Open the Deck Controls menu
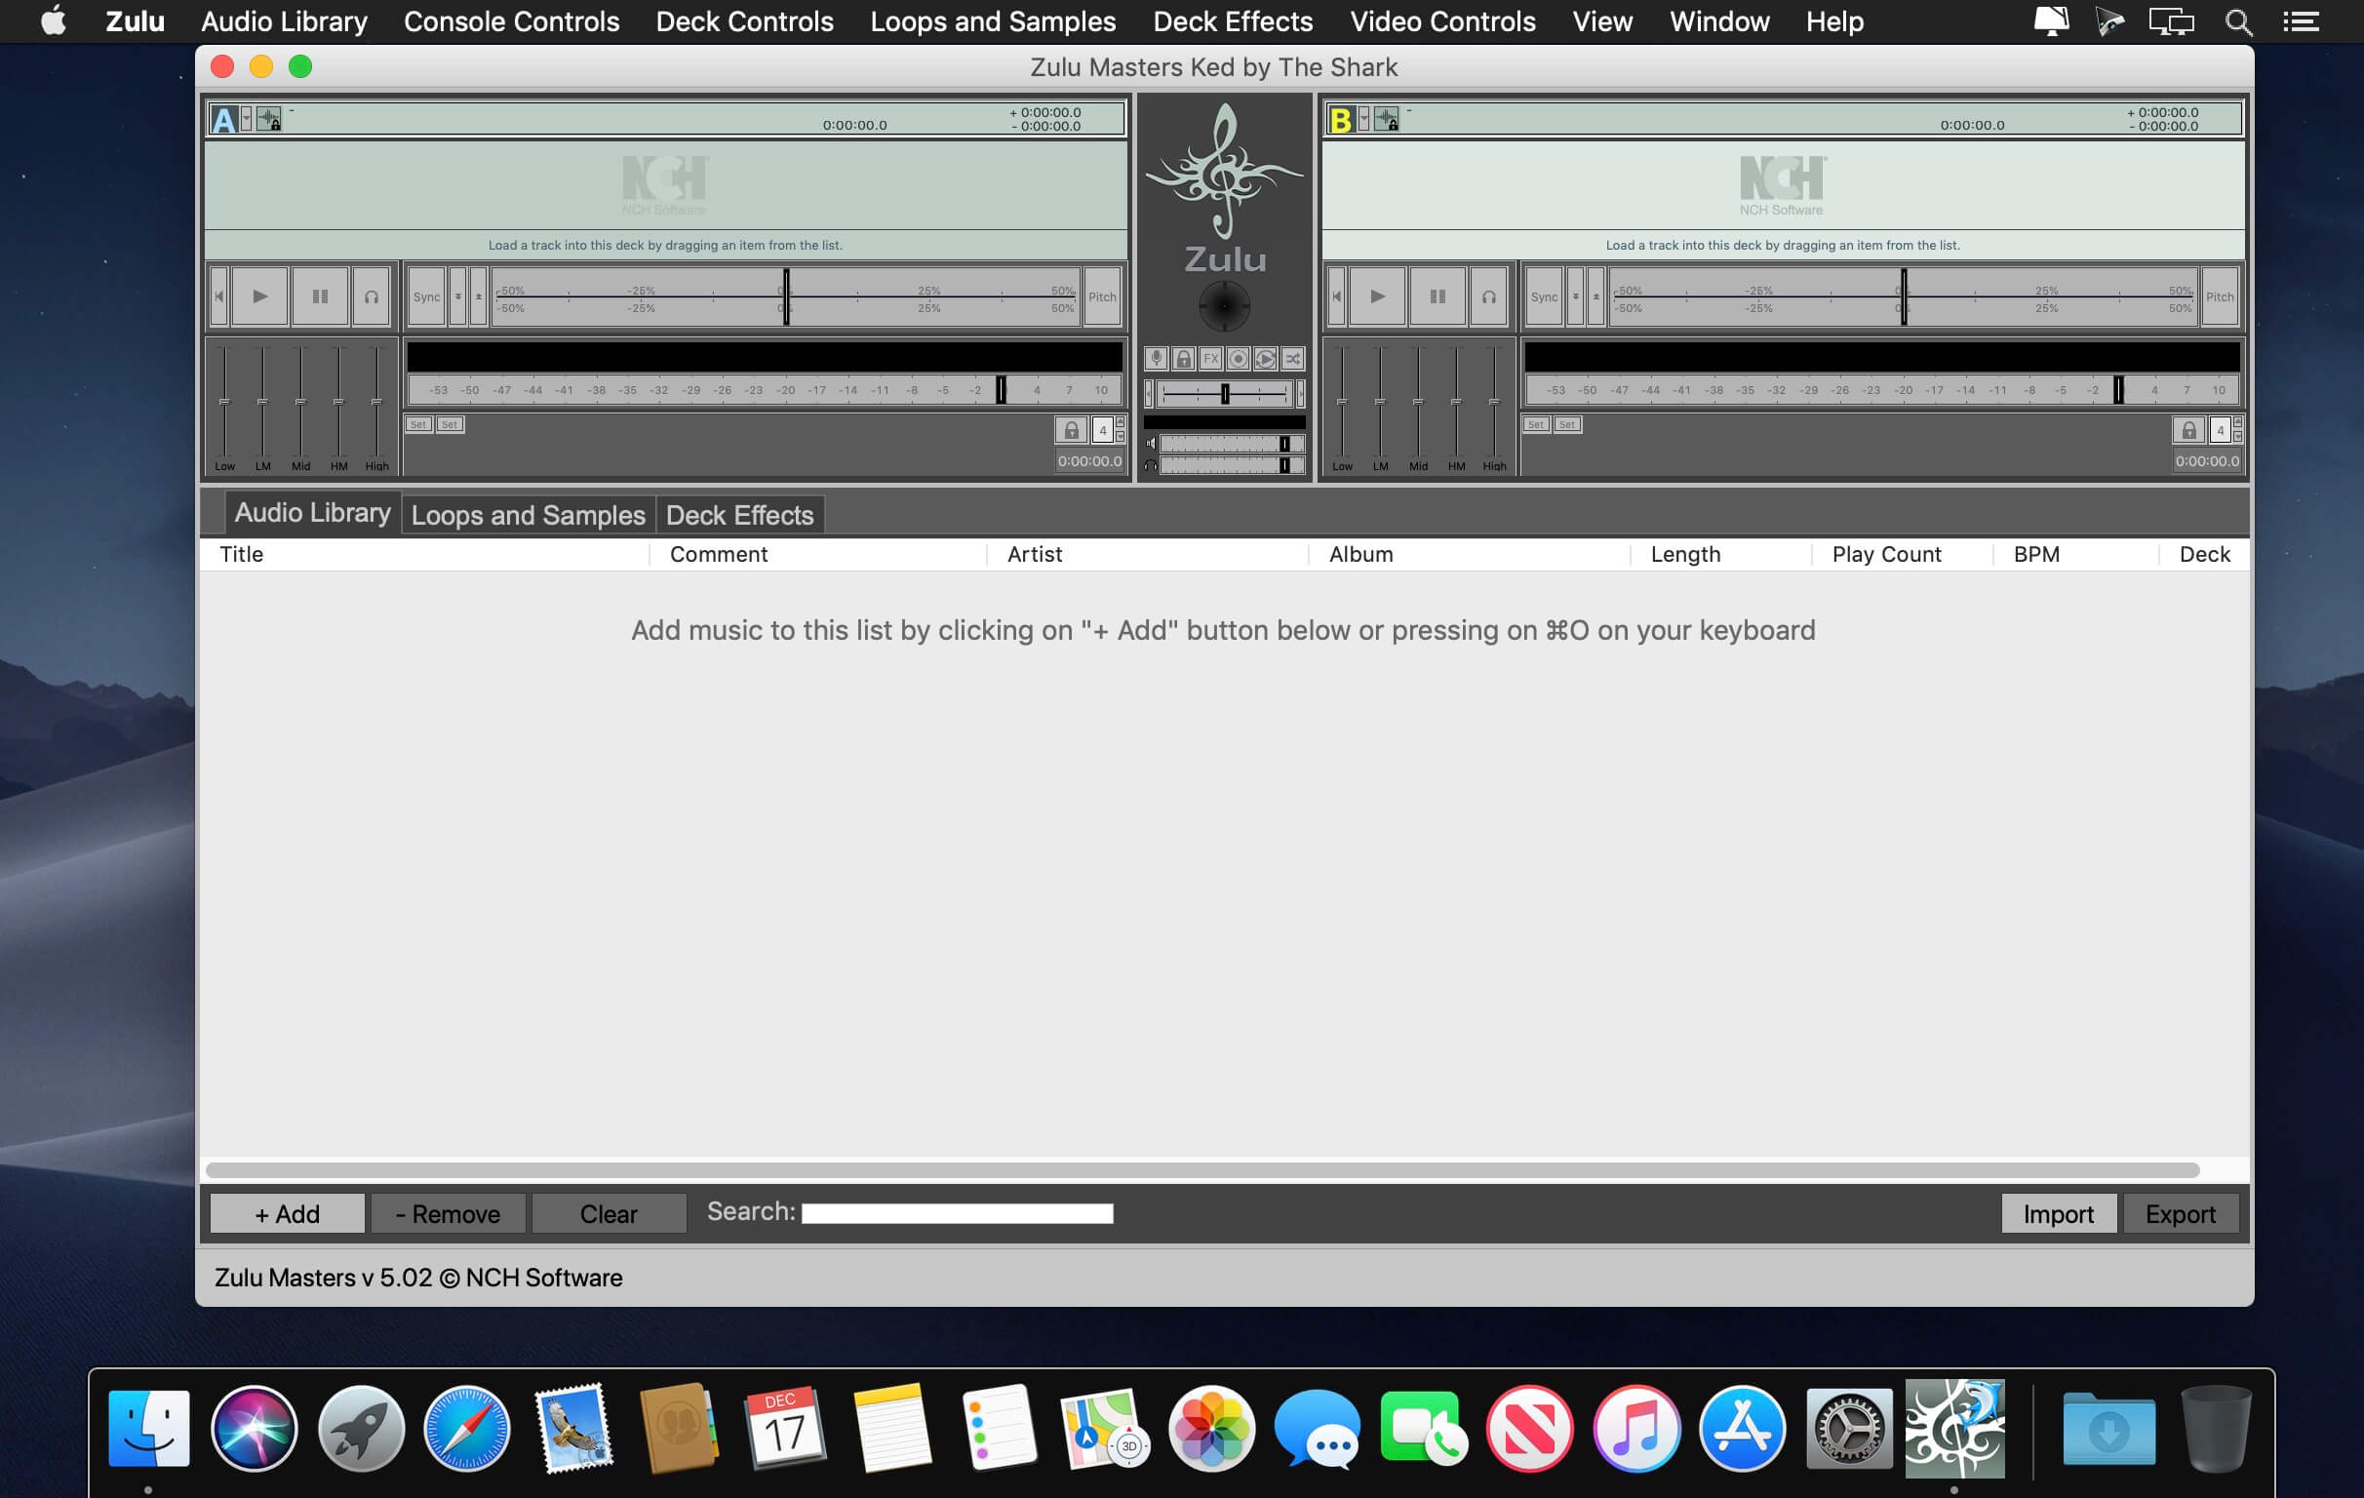This screenshot has height=1498, width=2364. (x=745, y=21)
